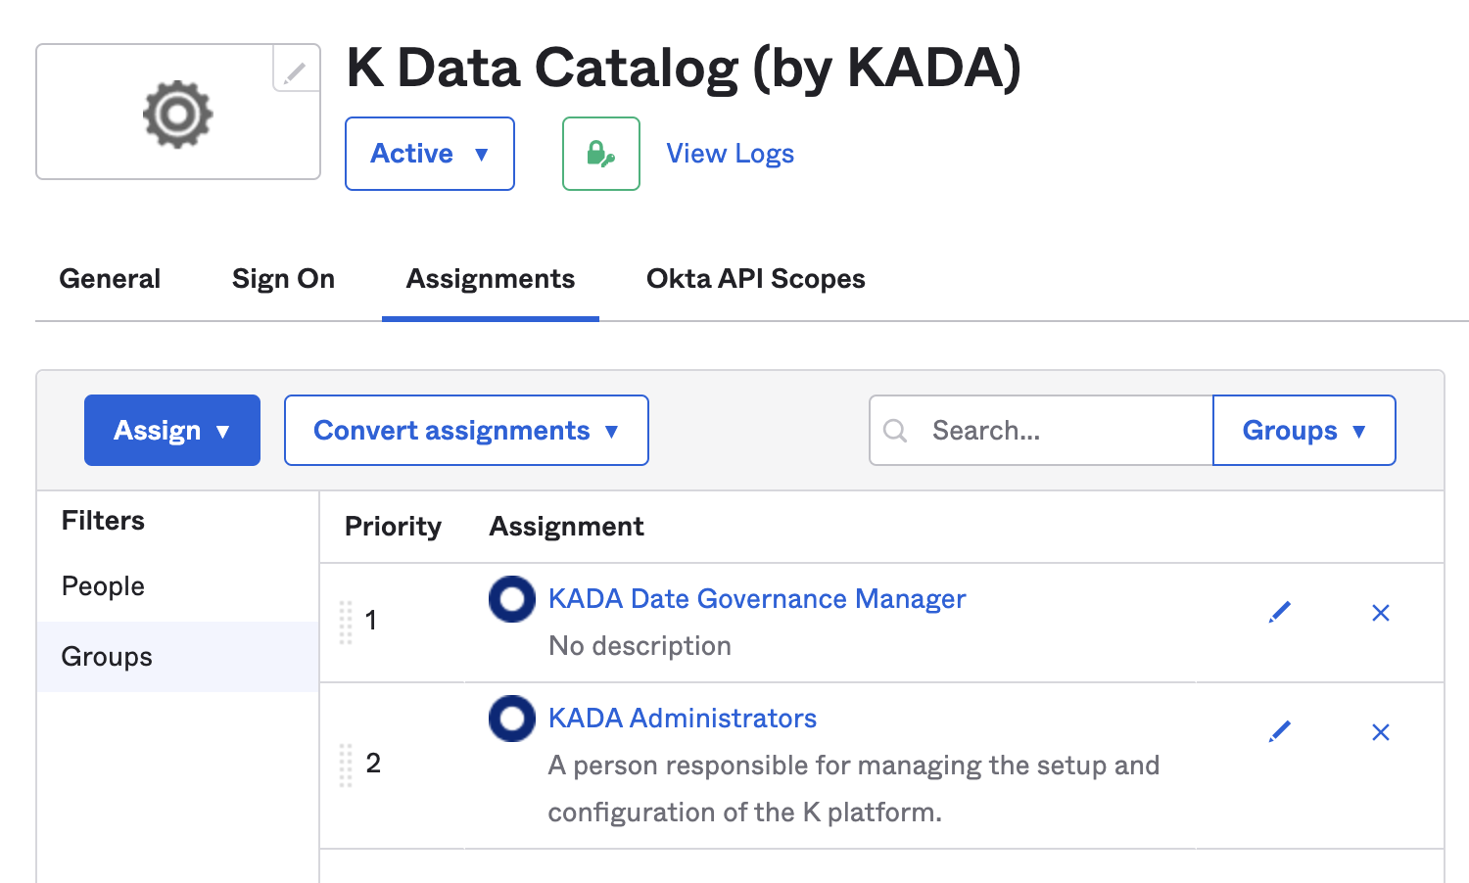Remove the KADA Administrators group assignment

click(1380, 732)
